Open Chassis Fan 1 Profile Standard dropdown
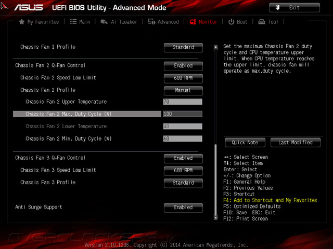The width and height of the screenshot is (333, 249). point(183,47)
